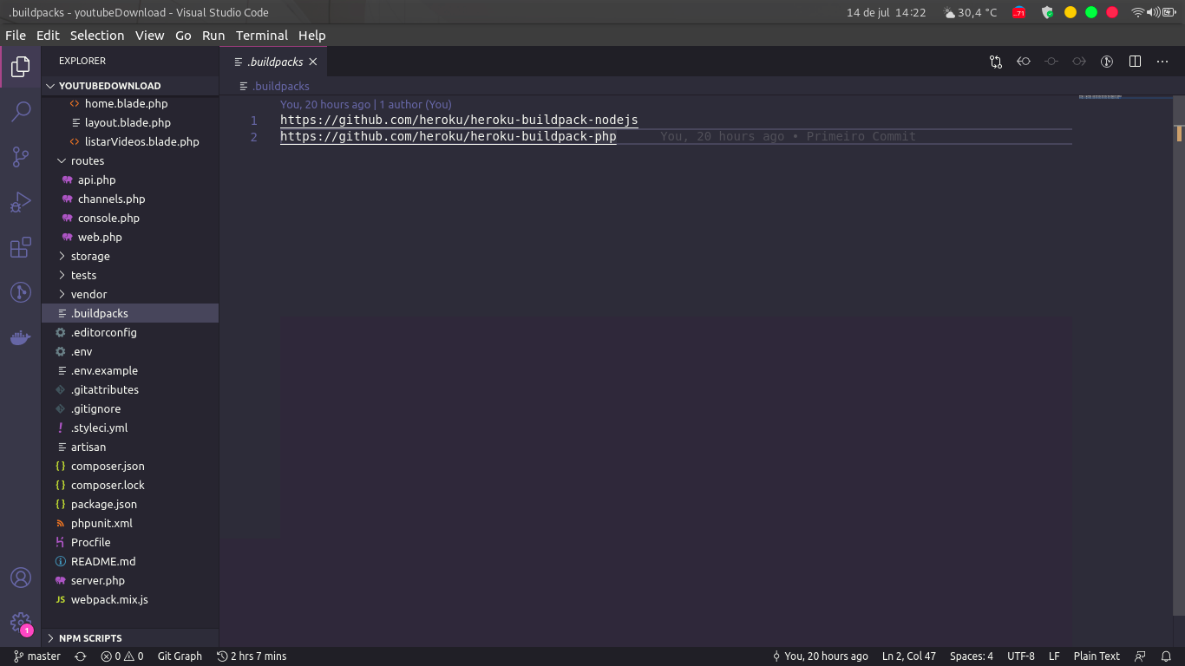Click the heroku-buildpack-php URL
Viewport: 1185px width, 666px height.
448,136
